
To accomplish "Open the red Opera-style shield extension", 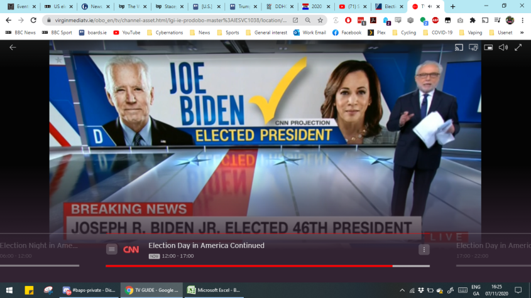I will pos(348,20).
